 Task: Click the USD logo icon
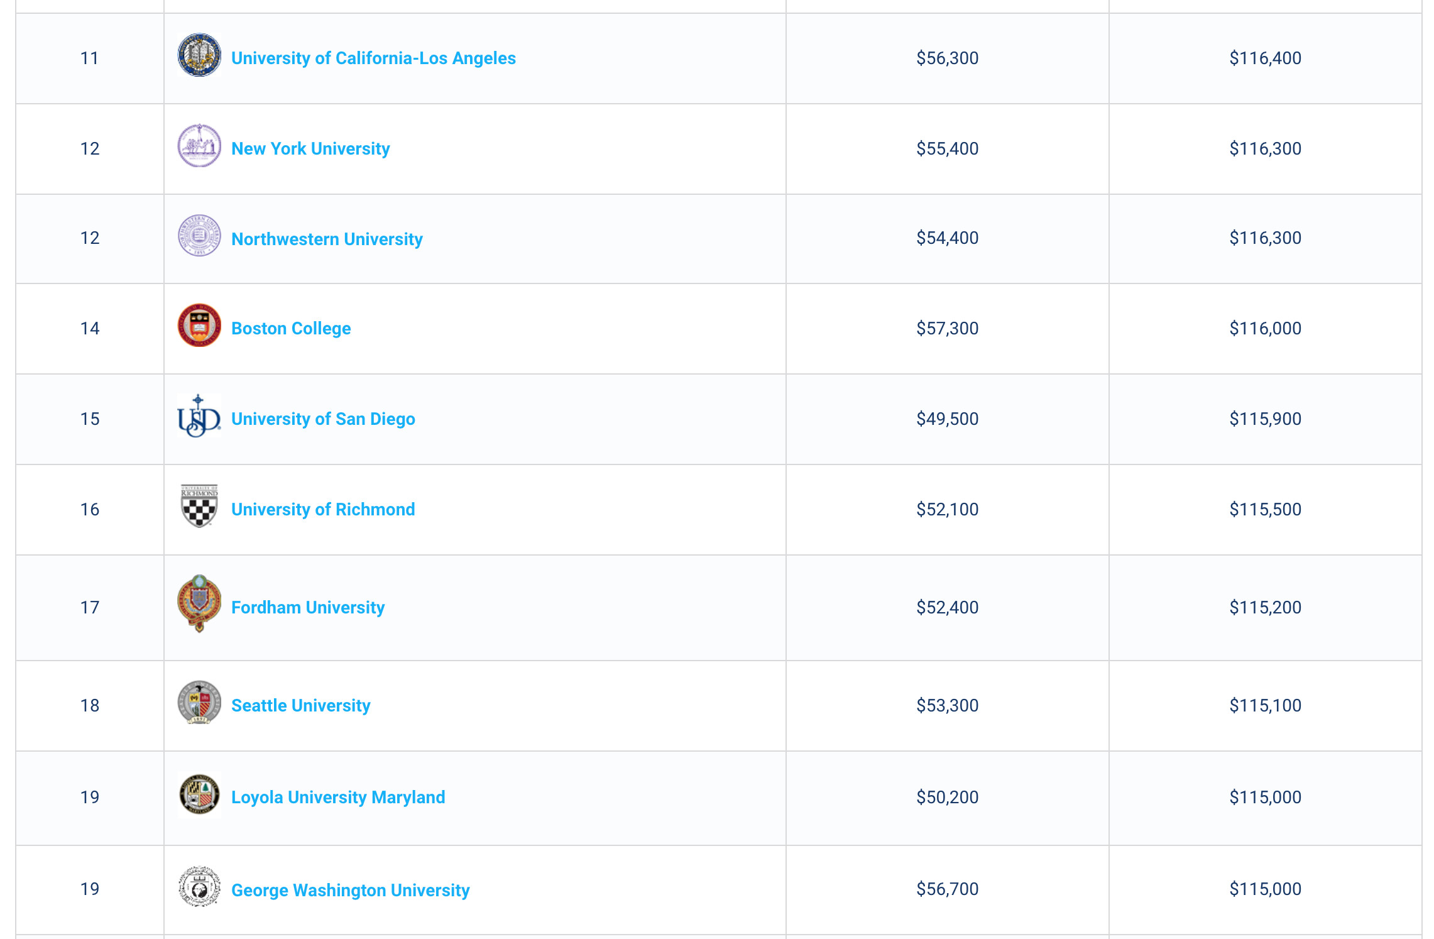point(199,416)
